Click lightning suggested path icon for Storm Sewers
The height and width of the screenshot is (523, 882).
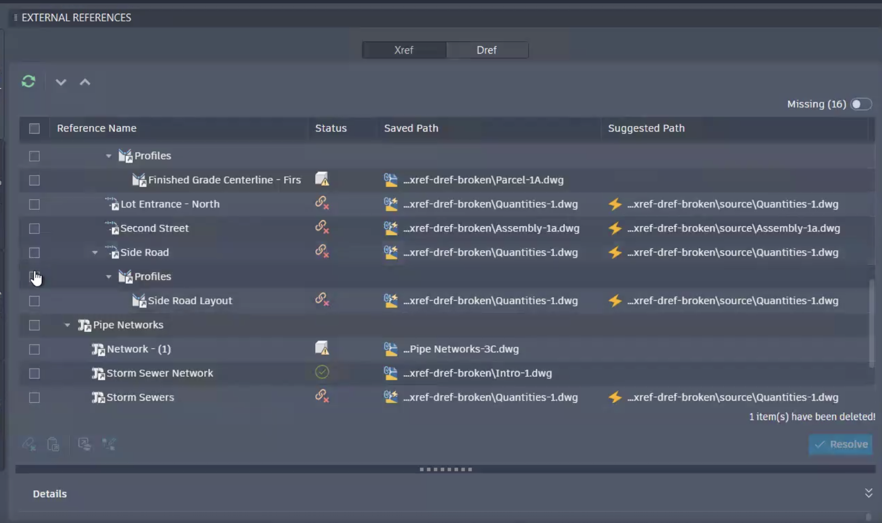pos(615,397)
